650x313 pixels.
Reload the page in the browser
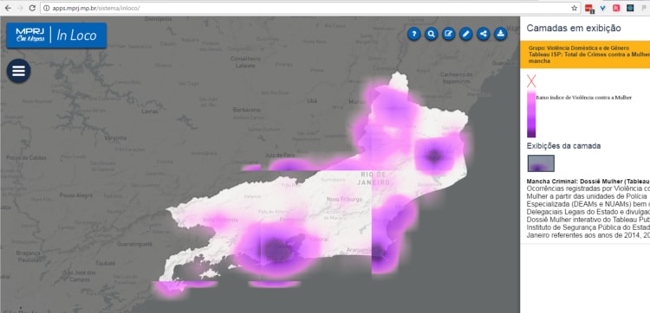point(32,8)
